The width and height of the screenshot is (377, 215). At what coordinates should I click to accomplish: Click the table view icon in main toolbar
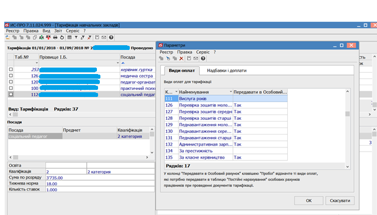coord(69,38)
